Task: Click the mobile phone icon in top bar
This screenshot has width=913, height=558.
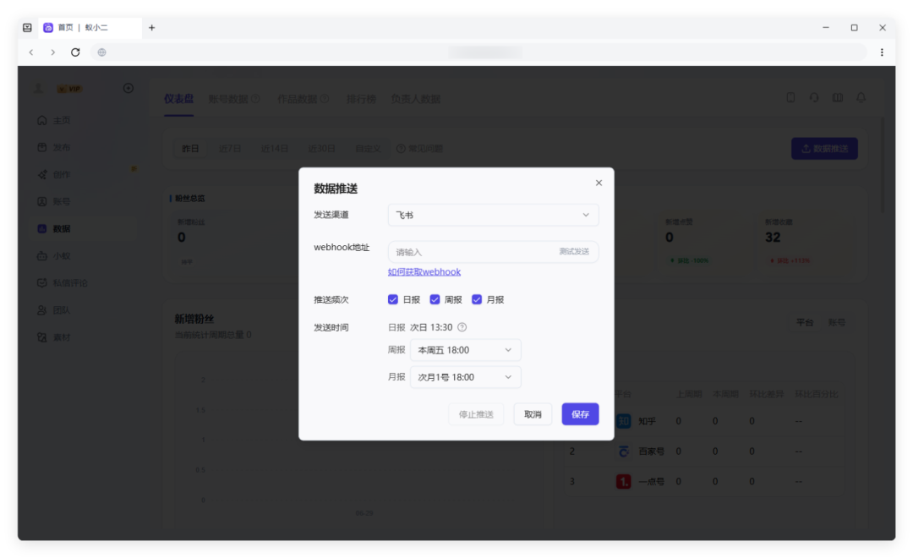Action: coord(790,98)
